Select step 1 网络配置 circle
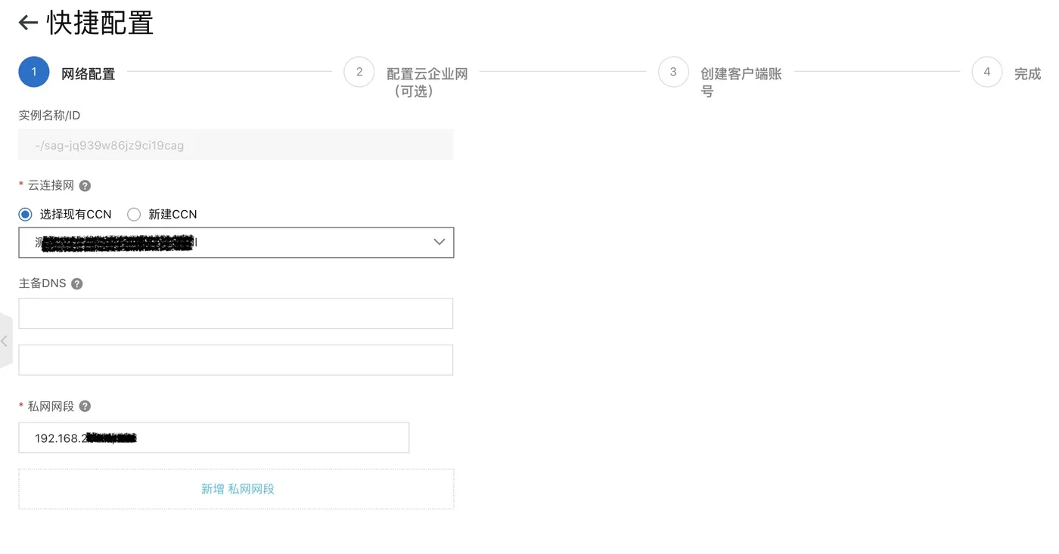The height and width of the screenshot is (554, 1059). [x=34, y=72]
